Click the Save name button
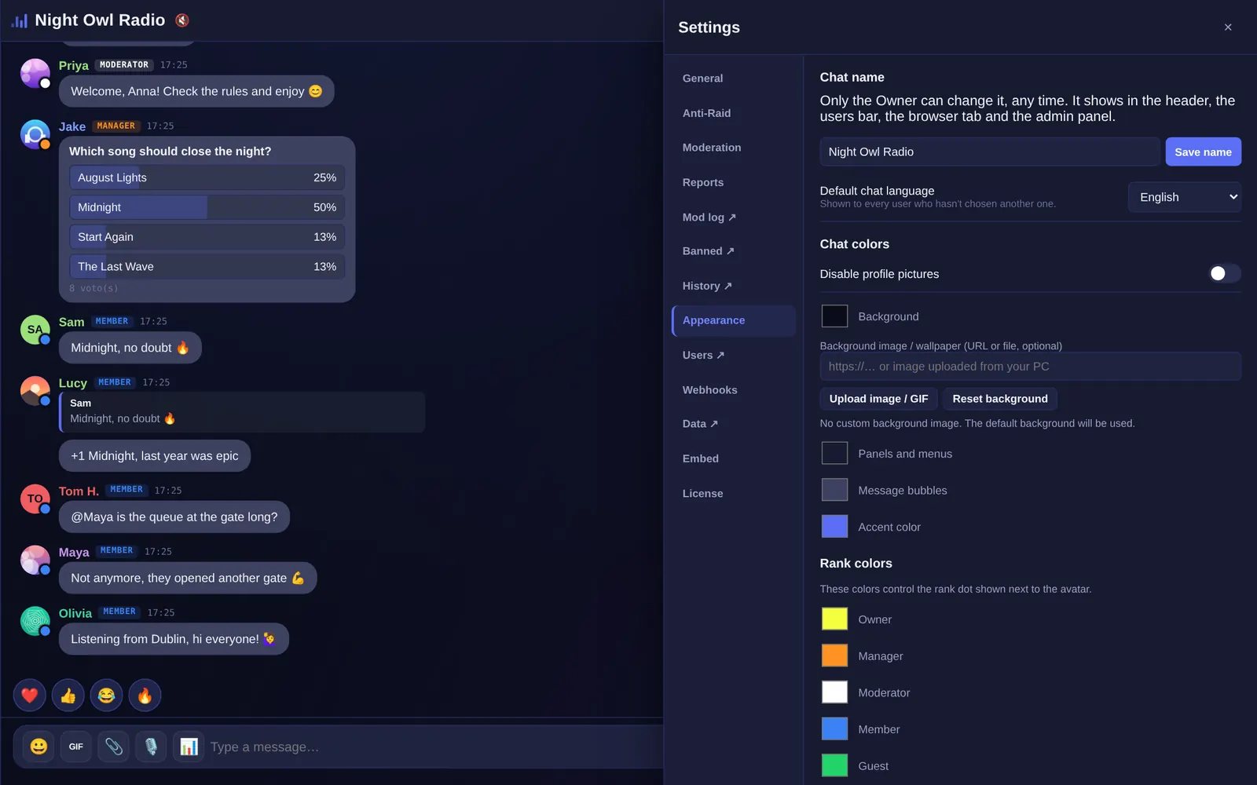 [1203, 152]
